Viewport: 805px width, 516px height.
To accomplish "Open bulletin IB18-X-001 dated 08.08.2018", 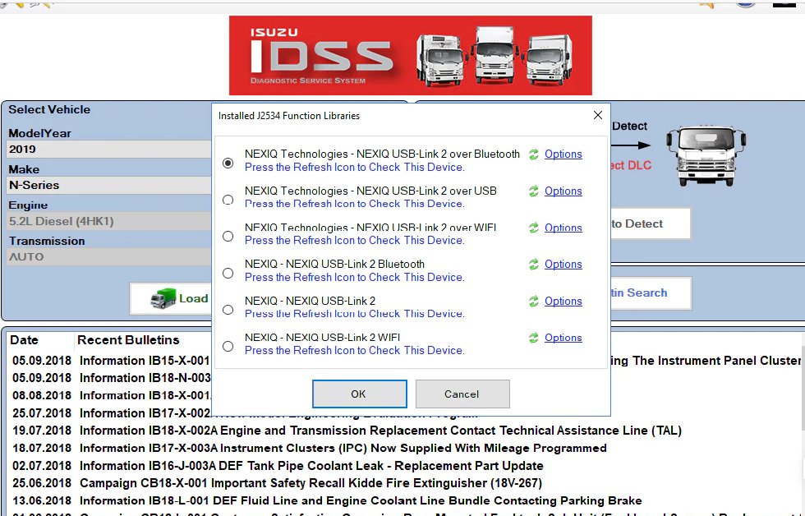I will coord(111,395).
